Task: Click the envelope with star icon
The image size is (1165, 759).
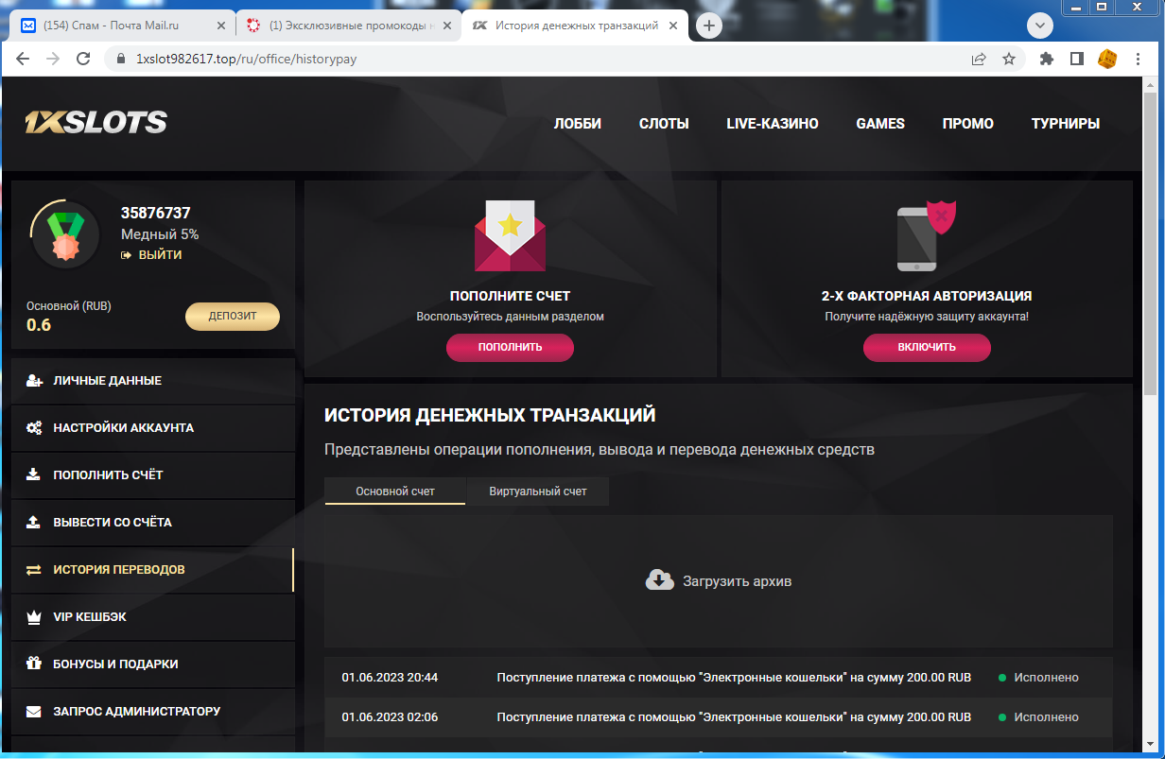Action: click(x=510, y=235)
